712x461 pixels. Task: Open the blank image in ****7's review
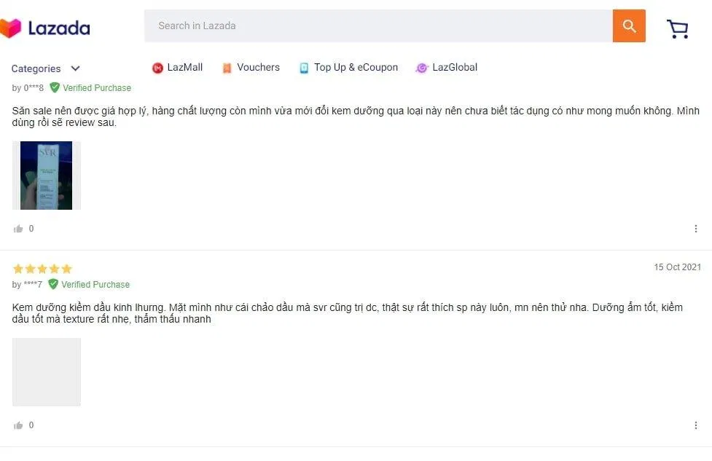point(47,371)
